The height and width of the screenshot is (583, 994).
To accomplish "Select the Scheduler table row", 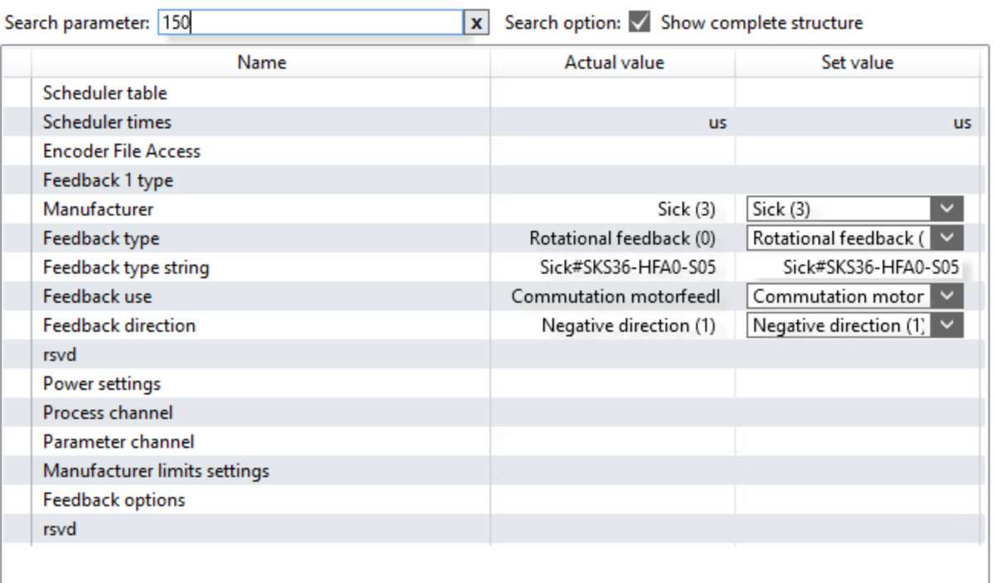I will pyautogui.click(x=105, y=93).
